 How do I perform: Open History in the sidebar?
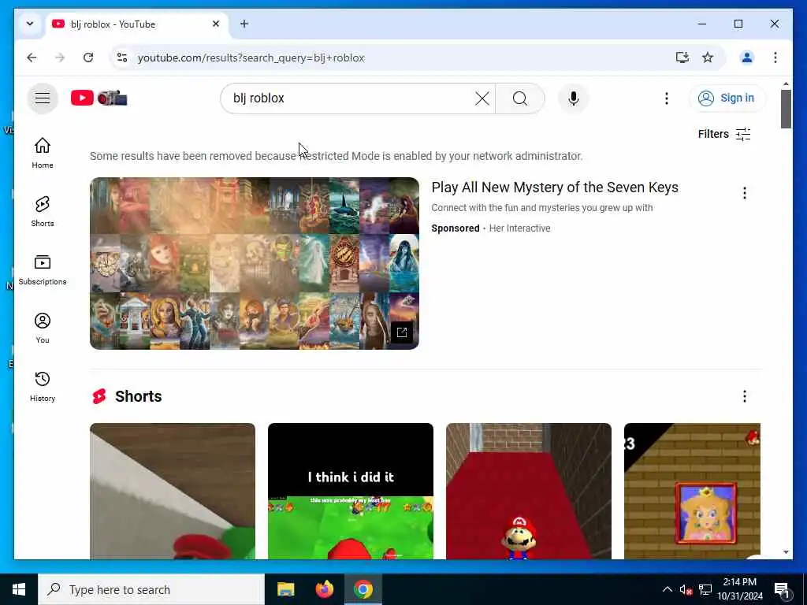point(43,386)
